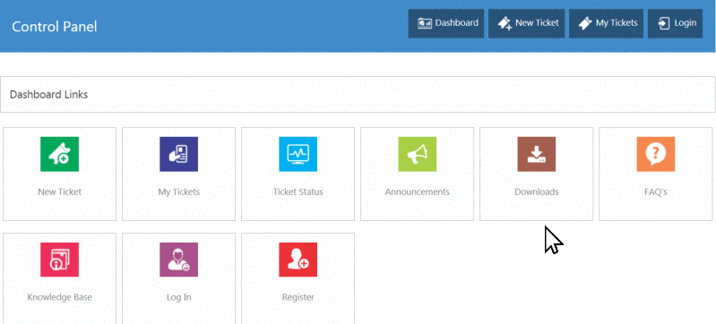
Task: Click the pink Knowledge Base icon
Action: pyautogui.click(x=59, y=260)
